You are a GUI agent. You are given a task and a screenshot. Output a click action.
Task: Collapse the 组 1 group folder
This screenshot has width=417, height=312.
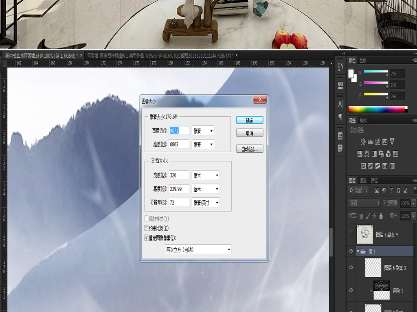[x=358, y=251]
